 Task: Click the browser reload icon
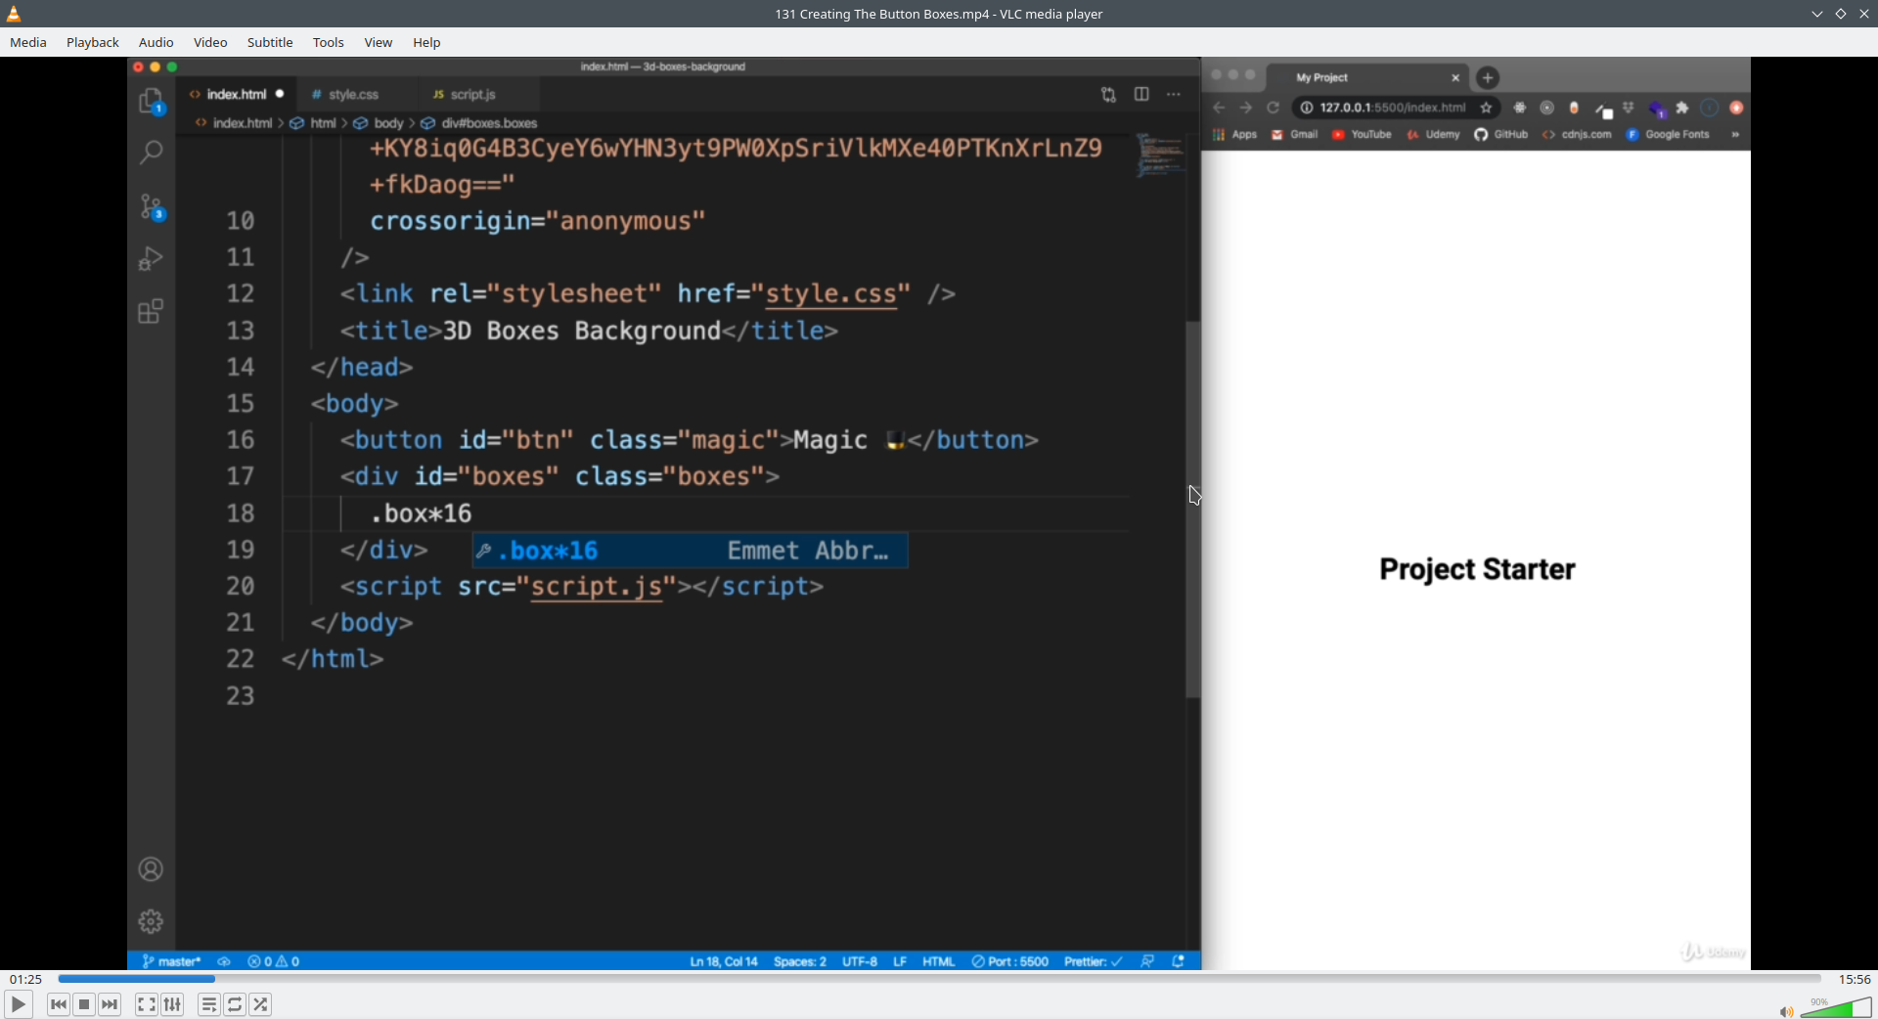click(1274, 108)
